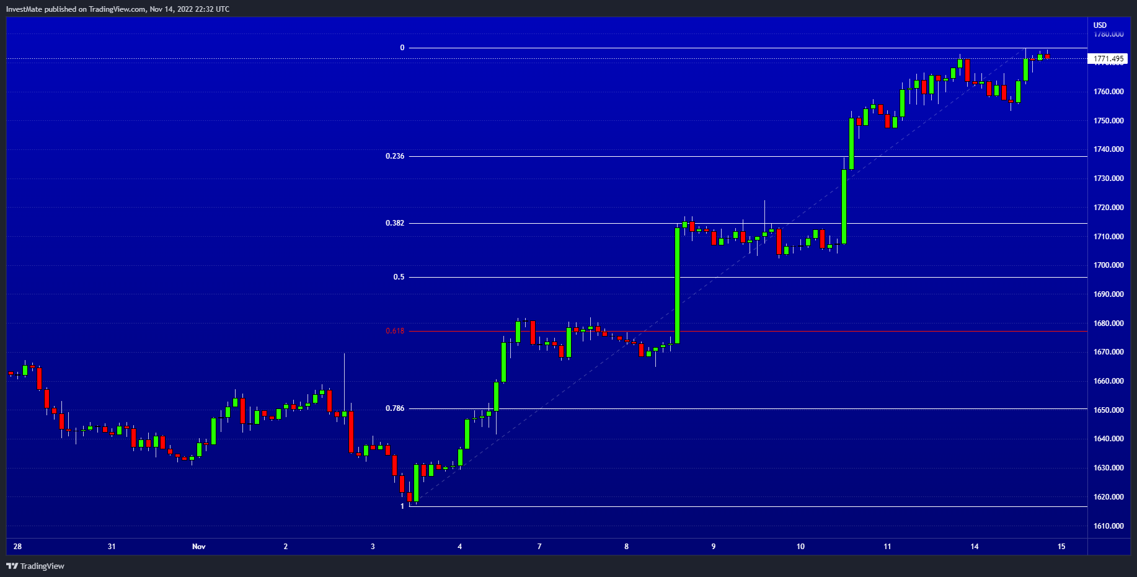Click the 1760.000 price axis value
Image resolution: width=1137 pixels, height=577 pixels.
[x=1108, y=92]
